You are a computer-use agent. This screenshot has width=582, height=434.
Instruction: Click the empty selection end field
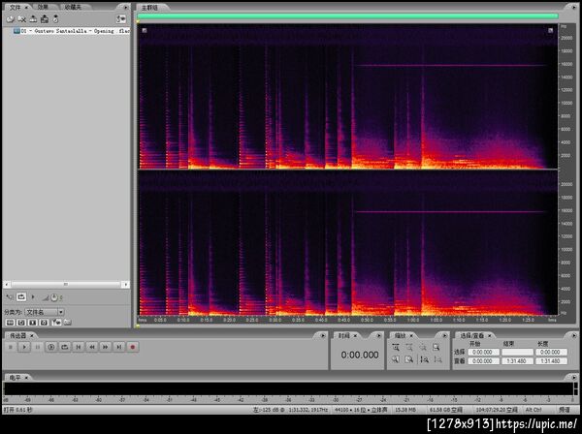point(517,352)
